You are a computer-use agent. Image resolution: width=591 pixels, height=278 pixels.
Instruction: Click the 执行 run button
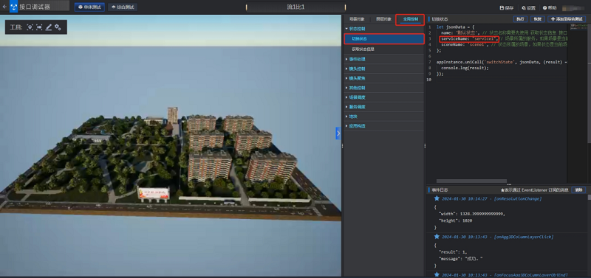click(x=520, y=19)
